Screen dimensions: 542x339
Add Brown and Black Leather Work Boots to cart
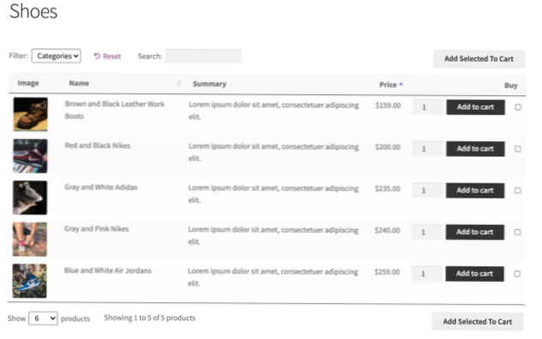(475, 107)
